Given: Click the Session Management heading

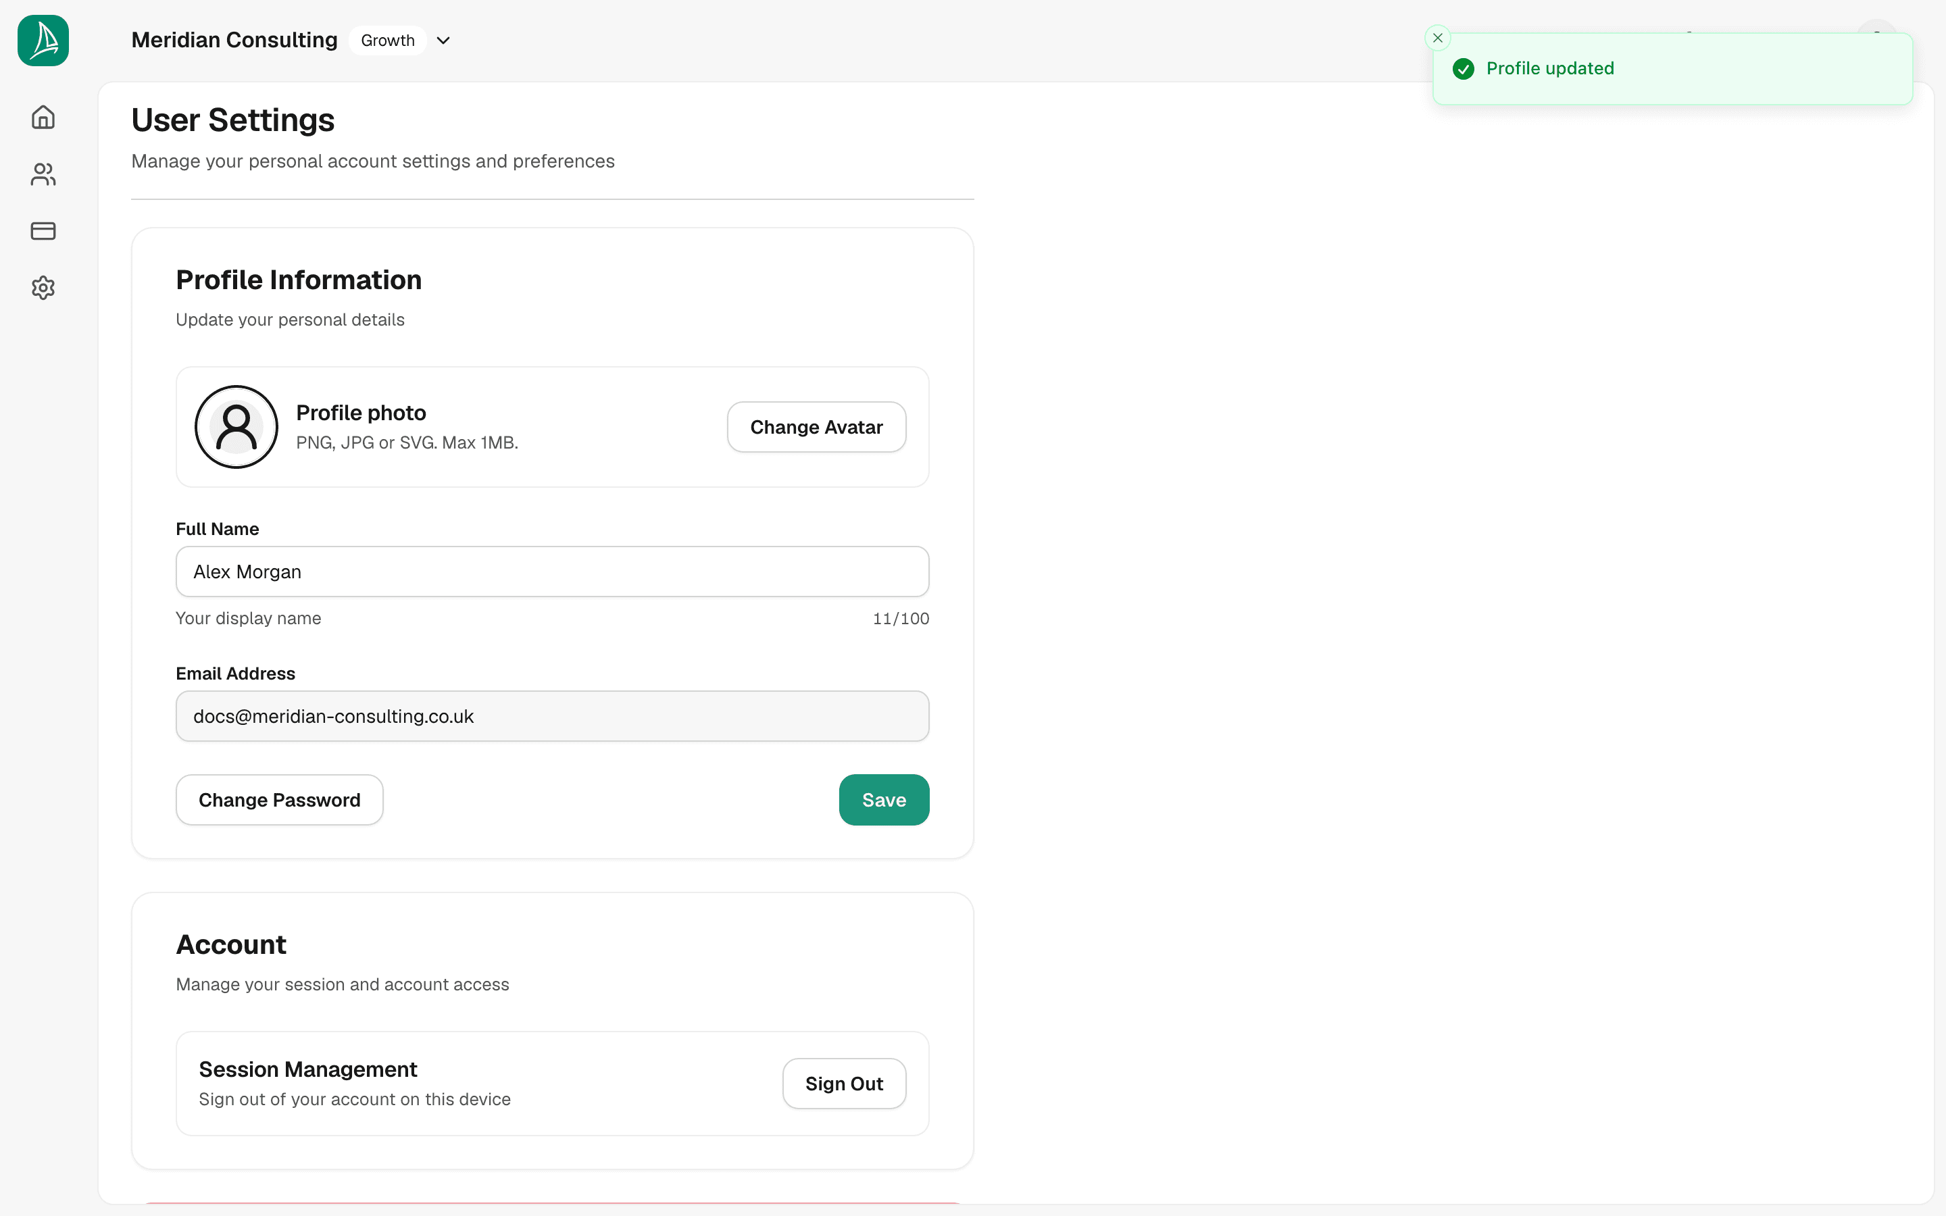Looking at the screenshot, I should (308, 1069).
